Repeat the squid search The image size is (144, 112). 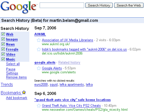pyautogui.click(x=54, y=85)
